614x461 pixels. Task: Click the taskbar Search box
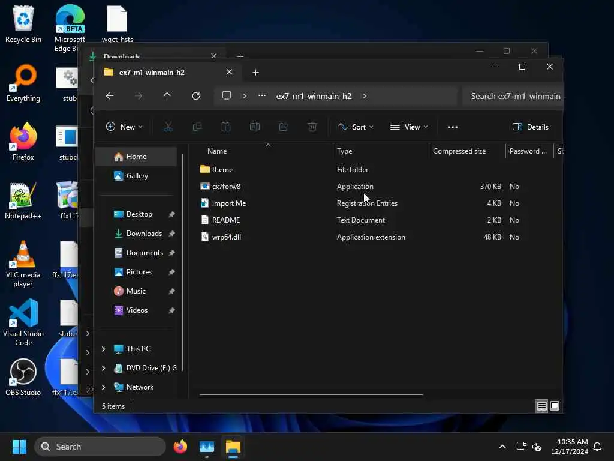tap(100, 447)
